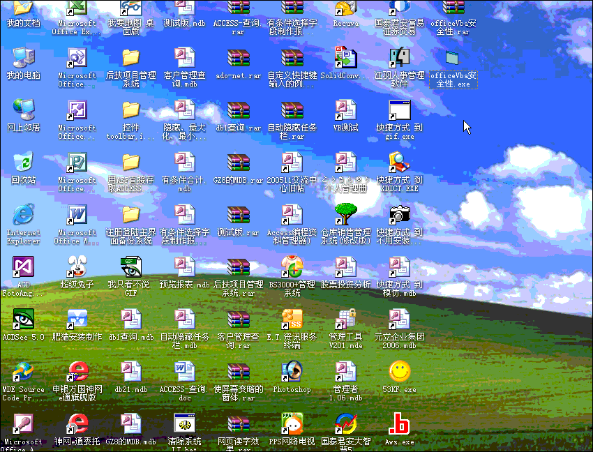Select the GZ8的MDB.mdb database file
The image size is (593, 452).
pyautogui.click(x=131, y=423)
